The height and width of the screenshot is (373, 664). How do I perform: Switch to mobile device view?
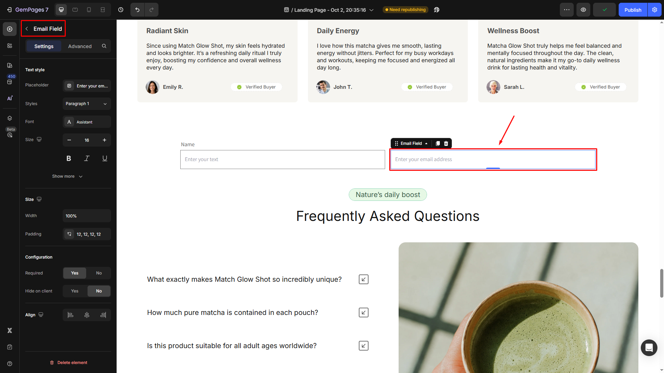(x=89, y=10)
